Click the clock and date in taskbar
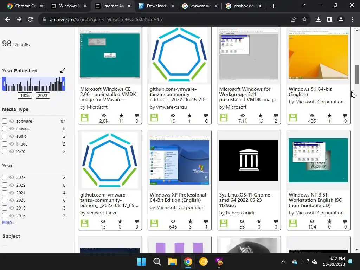 pyautogui.click(x=334, y=262)
